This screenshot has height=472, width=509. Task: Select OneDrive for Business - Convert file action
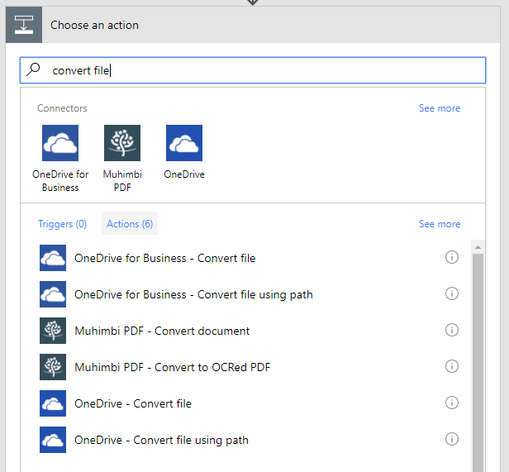click(165, 258)
